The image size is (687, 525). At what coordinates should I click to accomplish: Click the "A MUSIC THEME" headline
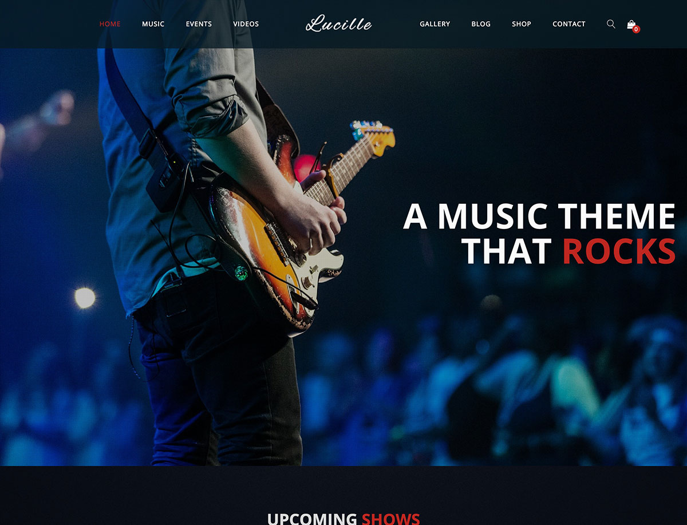click(540, 216)
